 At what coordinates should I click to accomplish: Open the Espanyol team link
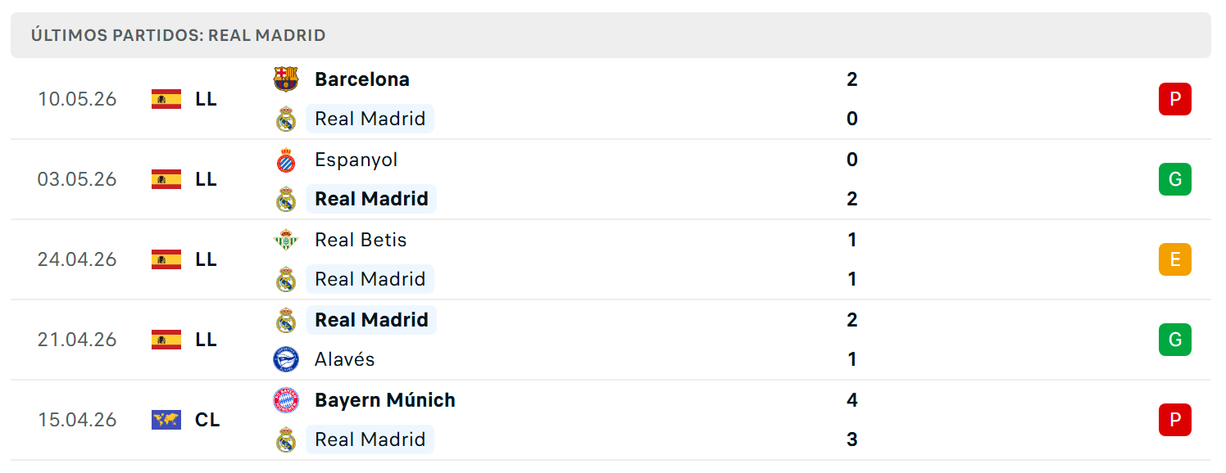click(x=356, y=160)
